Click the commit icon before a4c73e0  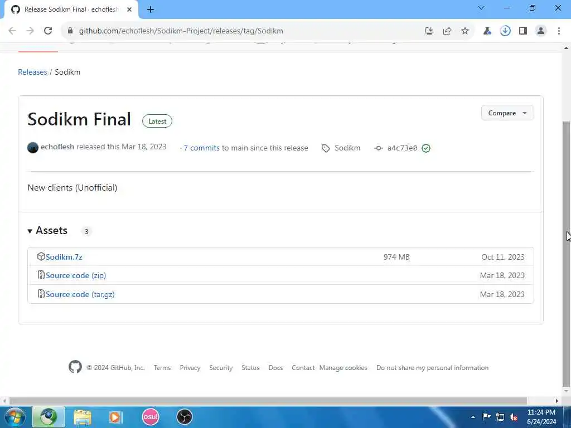(x=379, y=148)
